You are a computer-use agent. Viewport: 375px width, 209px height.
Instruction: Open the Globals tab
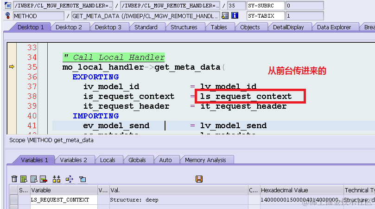tap(137, 160)
